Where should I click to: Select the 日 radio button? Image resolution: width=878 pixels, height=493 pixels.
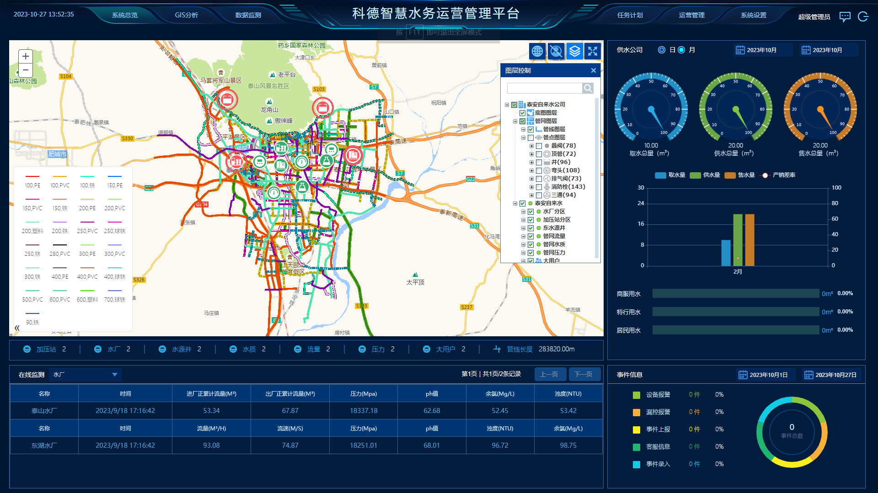point(661,50)
